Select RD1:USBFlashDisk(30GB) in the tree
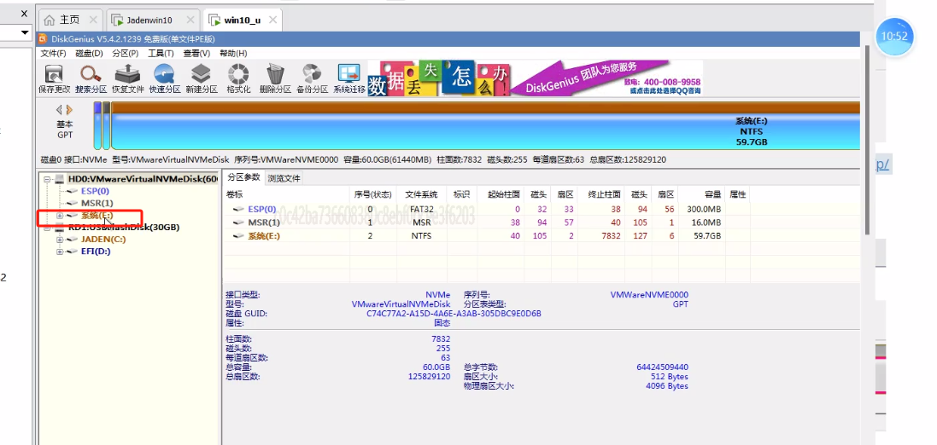 tap(124, 228)
